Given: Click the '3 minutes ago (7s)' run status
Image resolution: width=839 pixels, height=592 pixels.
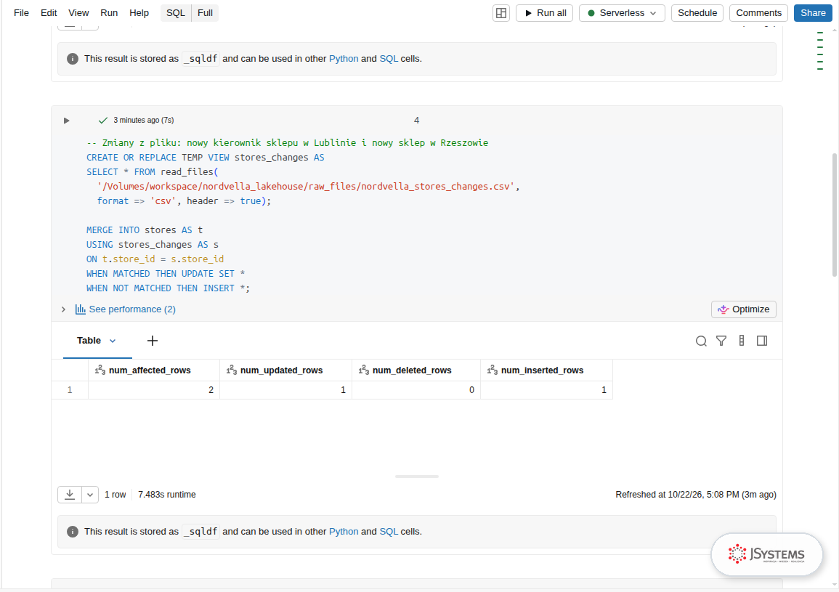Looking at the screenshot, I should tap(143, 121).
